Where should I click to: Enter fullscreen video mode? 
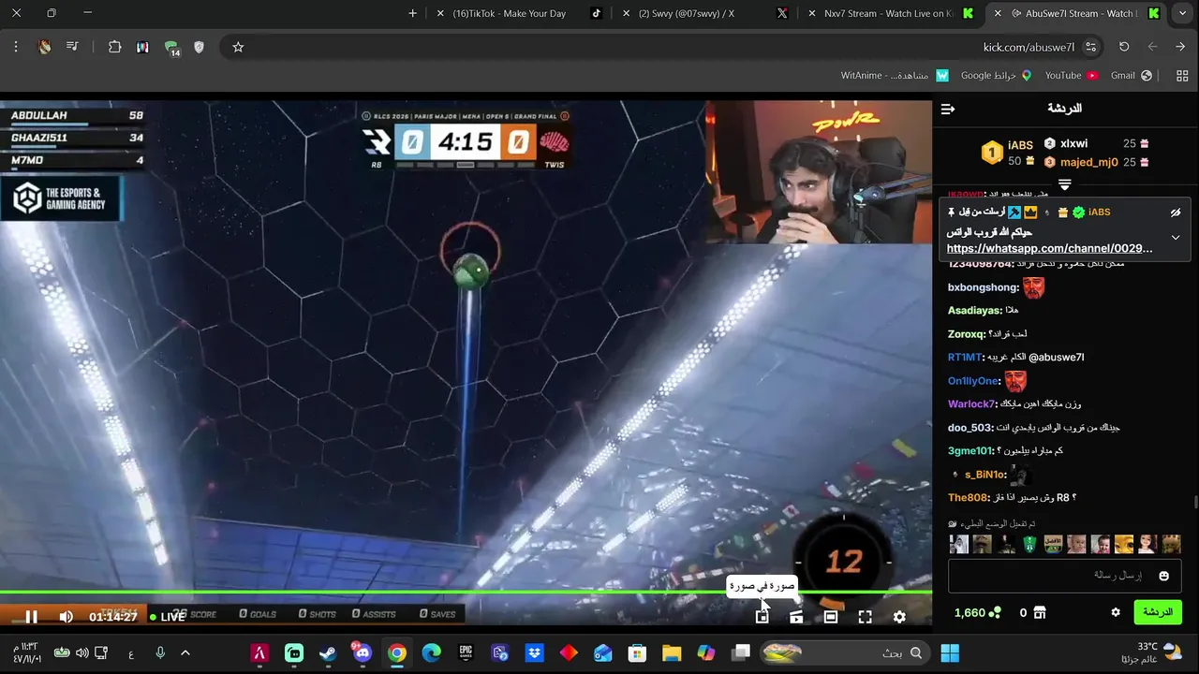(865, 616)
